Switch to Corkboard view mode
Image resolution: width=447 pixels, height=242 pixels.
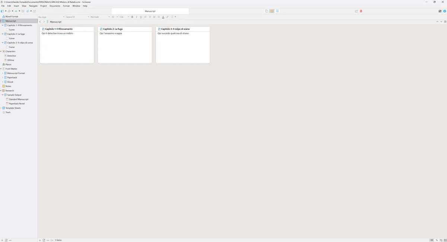(x=272, y=11)
